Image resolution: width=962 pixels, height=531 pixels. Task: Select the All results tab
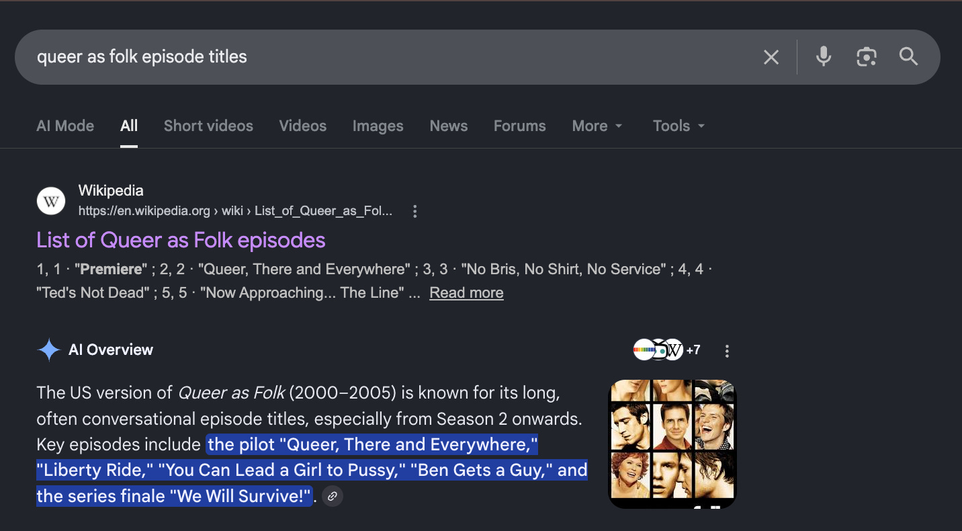coord(129,126)
